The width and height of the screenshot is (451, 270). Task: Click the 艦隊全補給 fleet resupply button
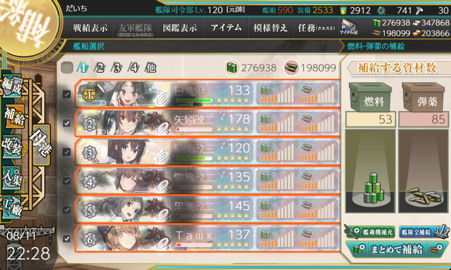click(424, 231)
